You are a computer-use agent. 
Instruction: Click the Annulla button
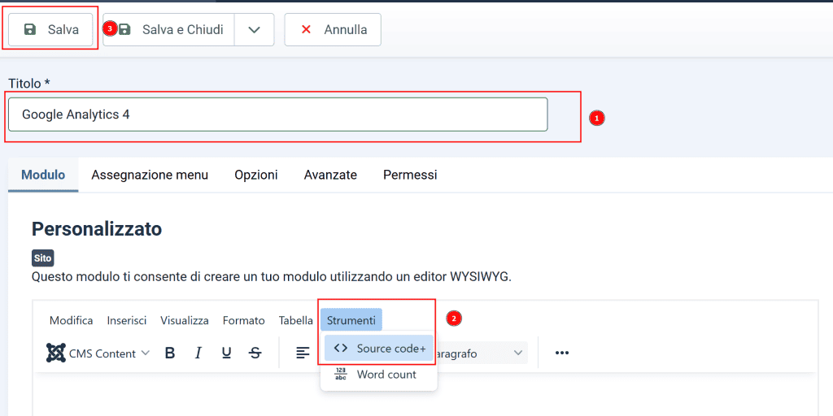(x=333, y=30)
